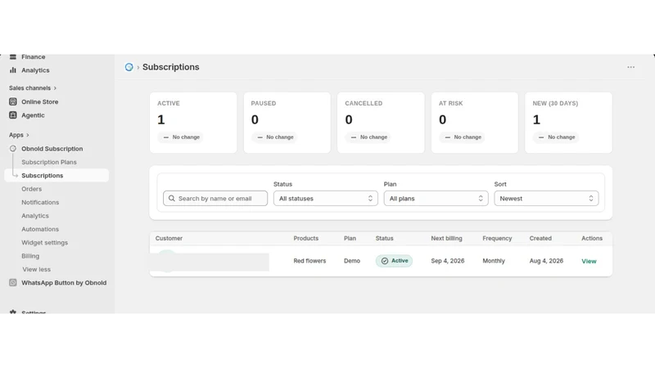Open the Obnold Subscription app

52,149
